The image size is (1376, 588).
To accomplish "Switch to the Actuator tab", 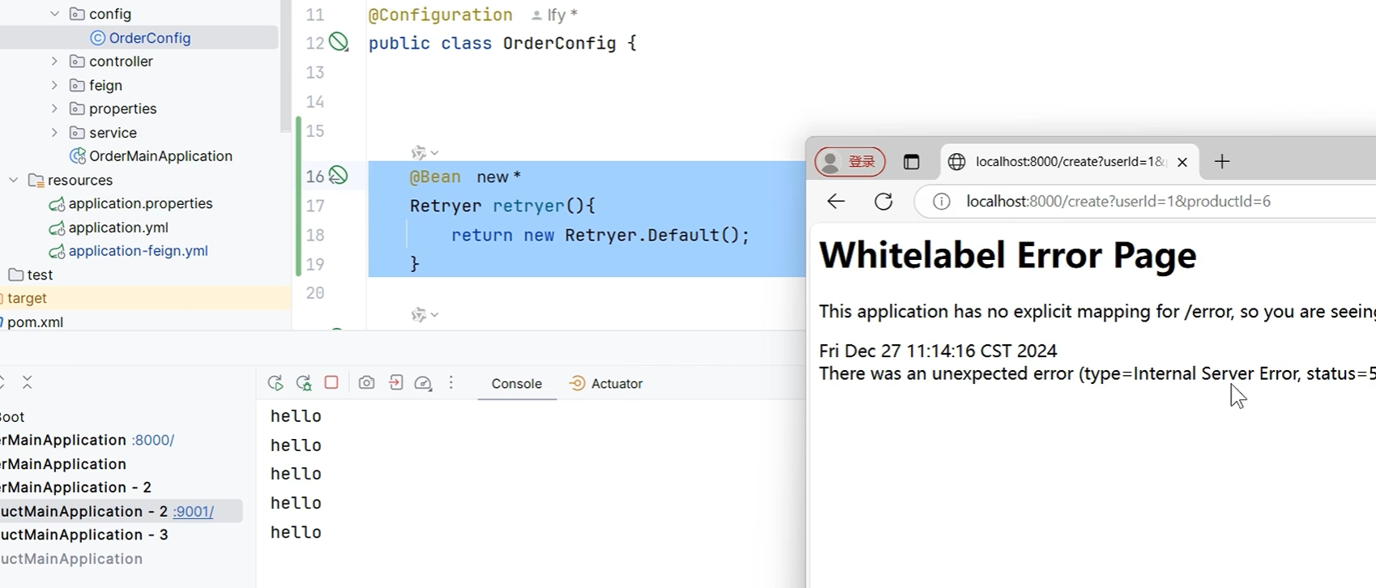I will pyautogui.click(x=606, y=384).
